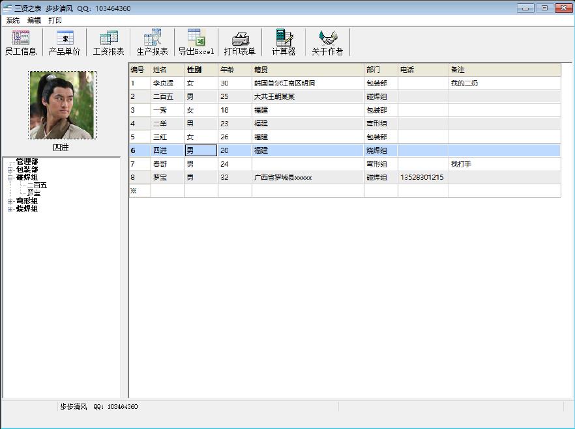Viewport: 575px width, 429px height.
Task: Open the 生产报表 production report
Action: point(152,42)
